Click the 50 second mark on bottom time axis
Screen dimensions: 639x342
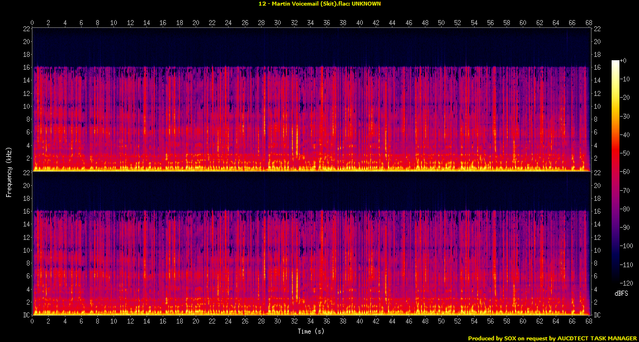[x=442, y=322]
